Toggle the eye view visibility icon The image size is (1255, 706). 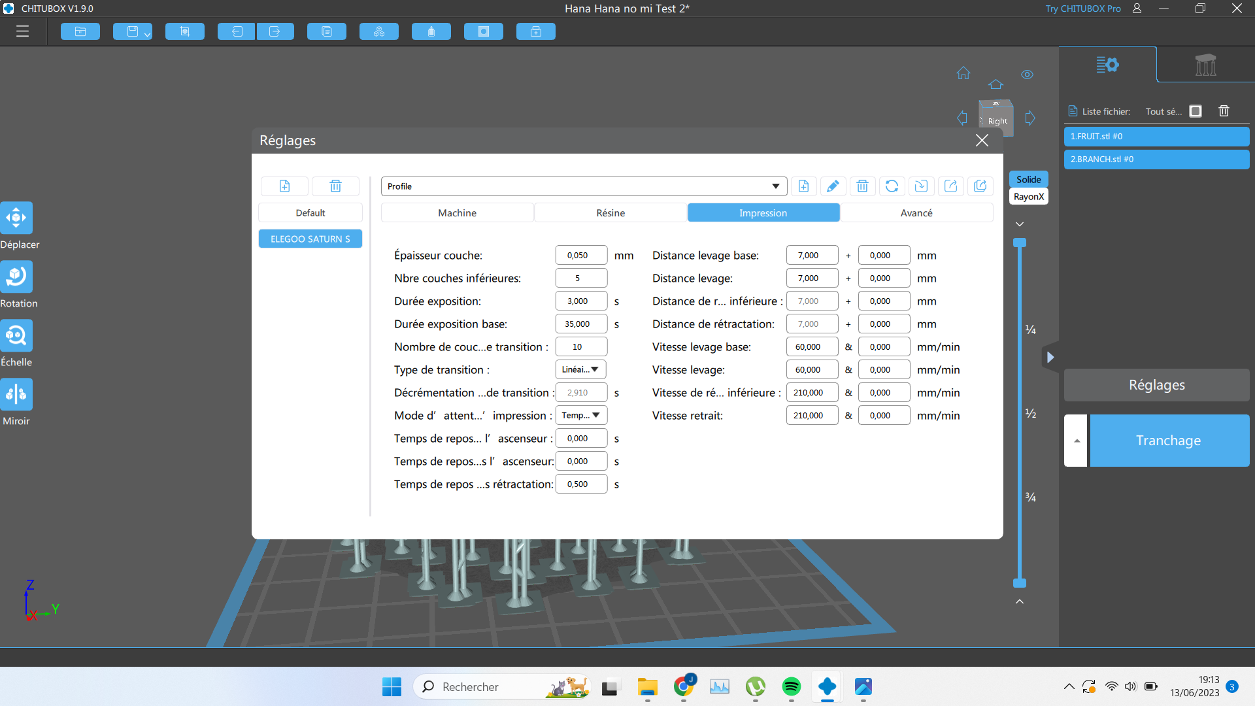[x=1028, y=75]
